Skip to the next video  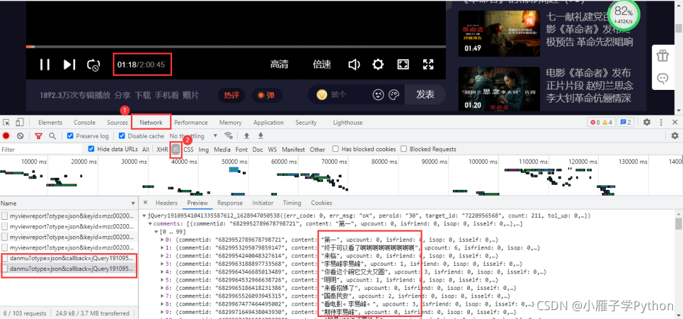point(70,65)
